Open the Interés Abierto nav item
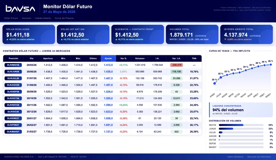276x160 pixels. pos(43,18)
